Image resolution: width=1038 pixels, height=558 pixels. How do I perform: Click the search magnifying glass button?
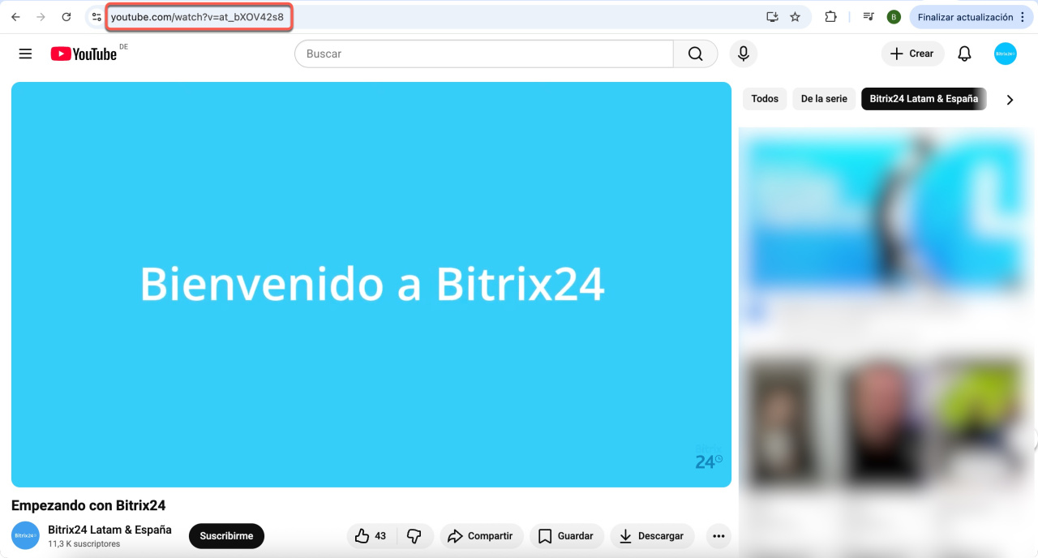tap(695, 54)
